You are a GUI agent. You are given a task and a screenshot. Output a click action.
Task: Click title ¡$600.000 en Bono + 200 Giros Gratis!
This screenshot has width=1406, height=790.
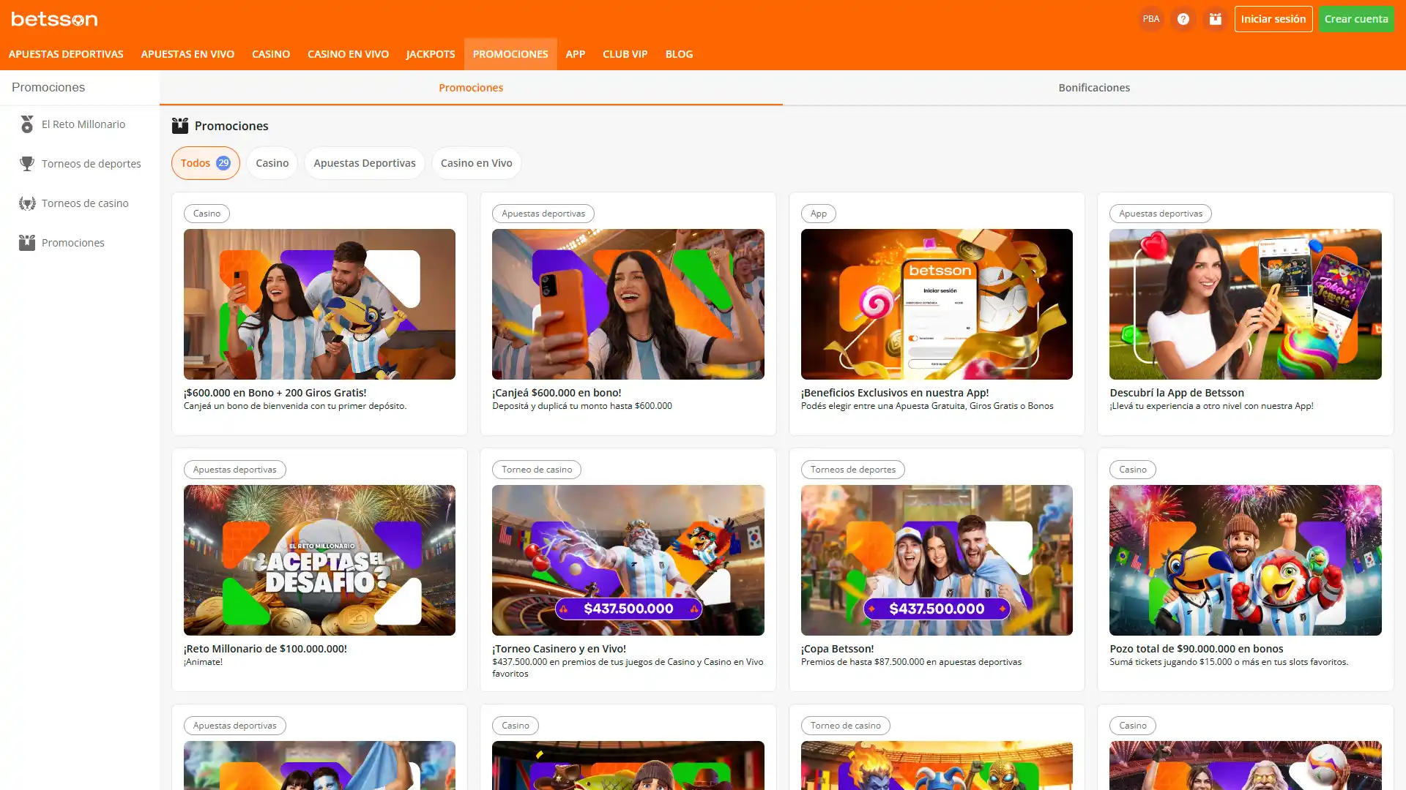click(x=275, y=393)
